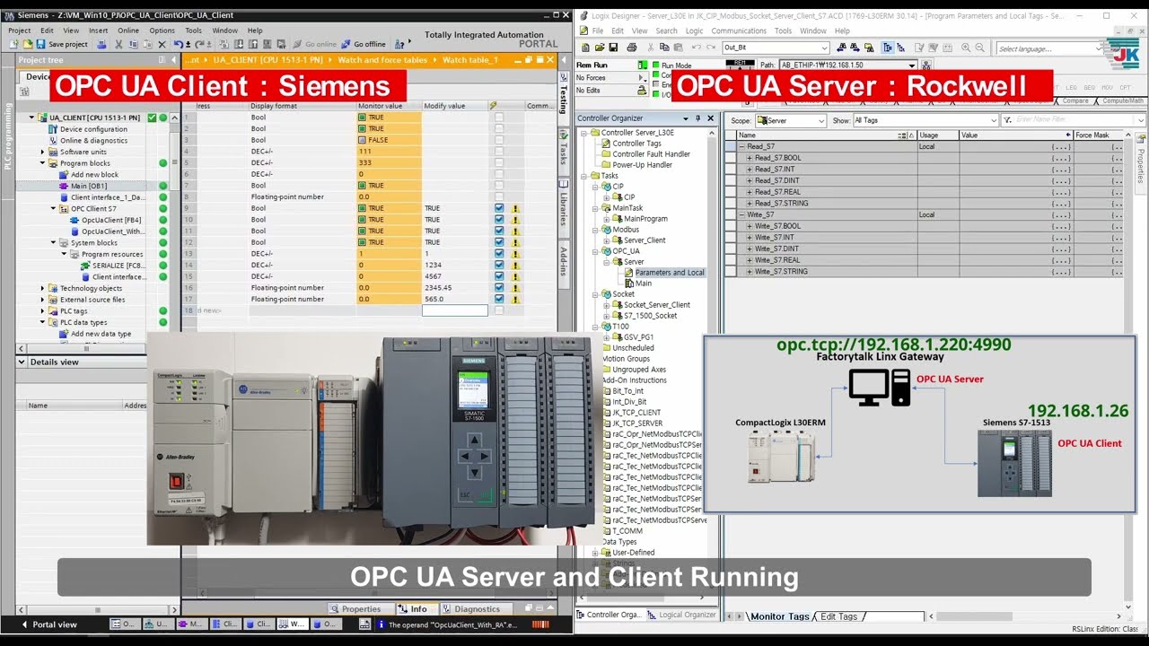Click the empty Modify value field in row 18
Image resolution: width=1149 pixels, height=646 pixels.
tap(455, 310)
